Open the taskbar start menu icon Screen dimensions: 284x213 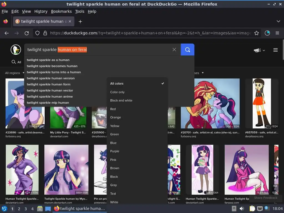(4, 209)
